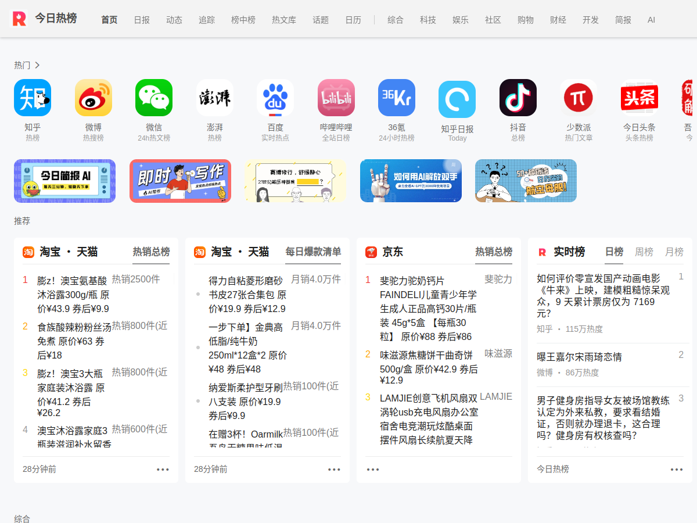Viewport: 697px width, 523px height.
Task: Open the 《牛来》 animated film question link
Action: 603,296
